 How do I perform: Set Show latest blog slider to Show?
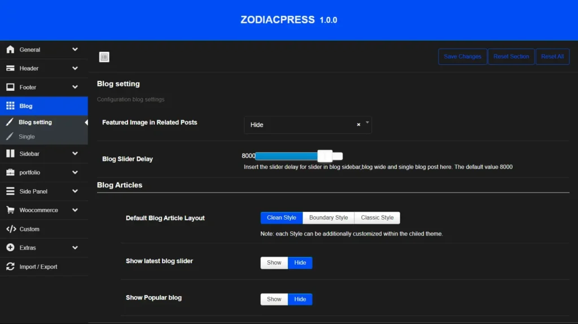(x=274, y=262)
